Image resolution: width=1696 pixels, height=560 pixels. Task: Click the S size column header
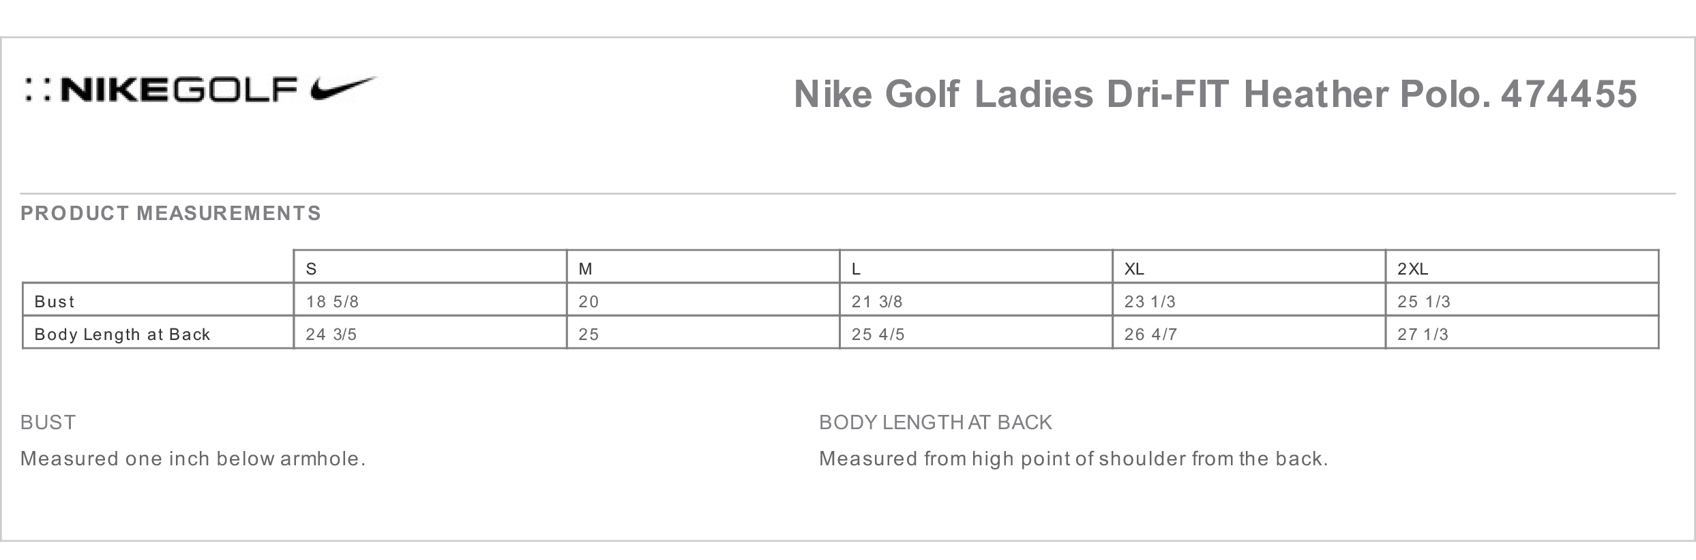click(312, 269)
